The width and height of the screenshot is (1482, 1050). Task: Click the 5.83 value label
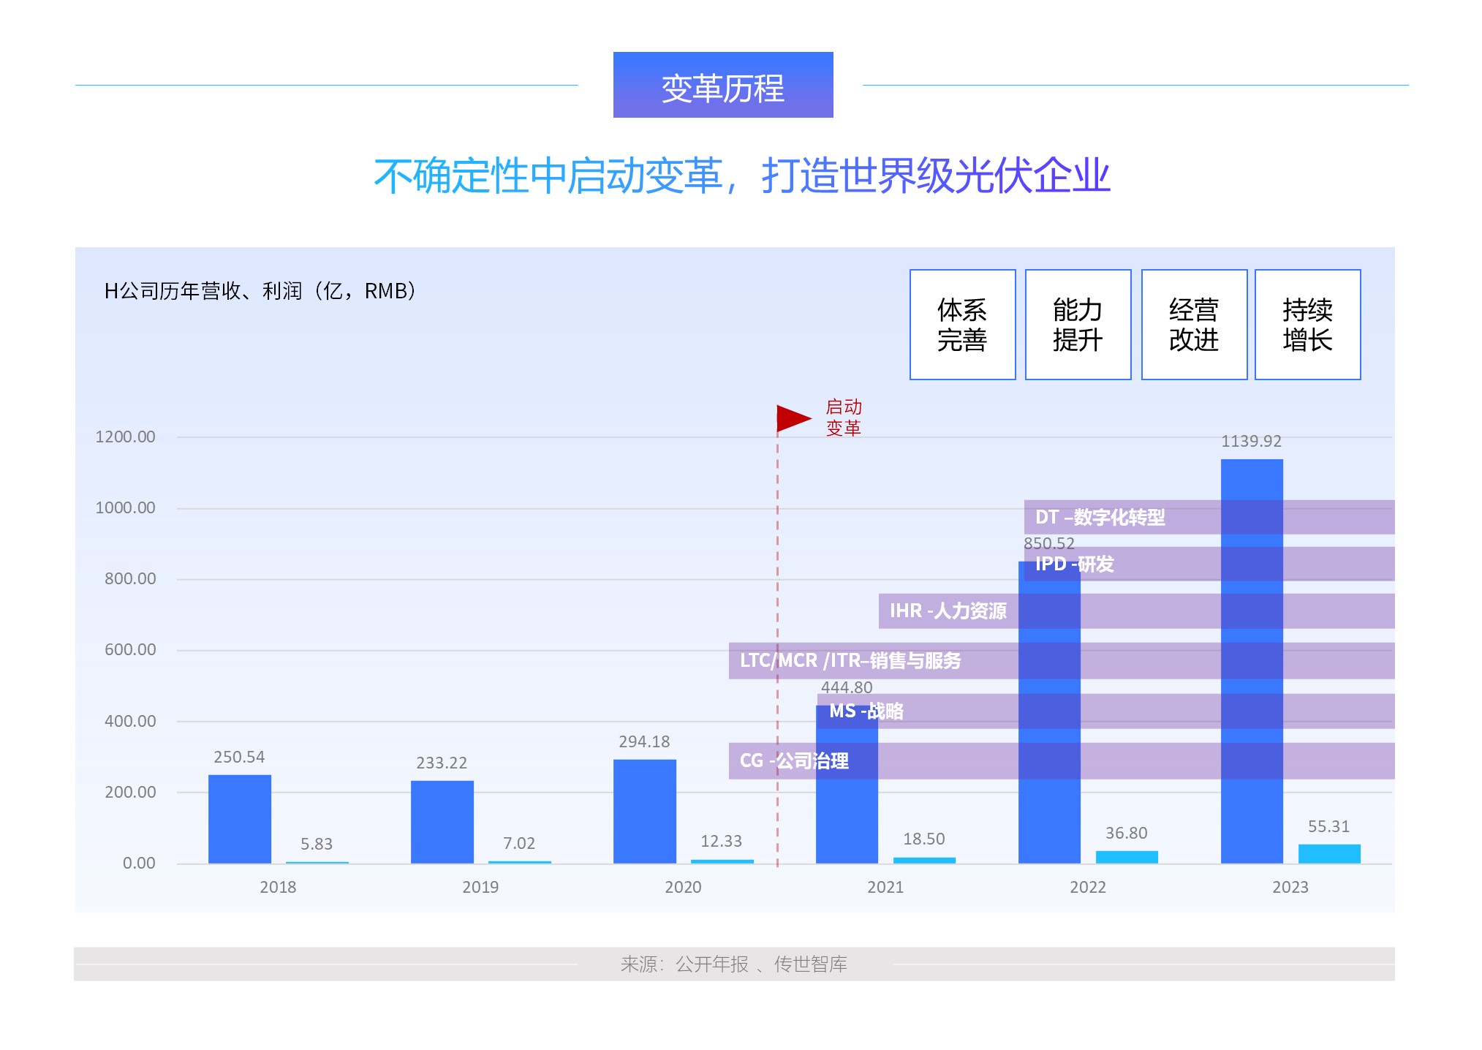coord(317,844)
